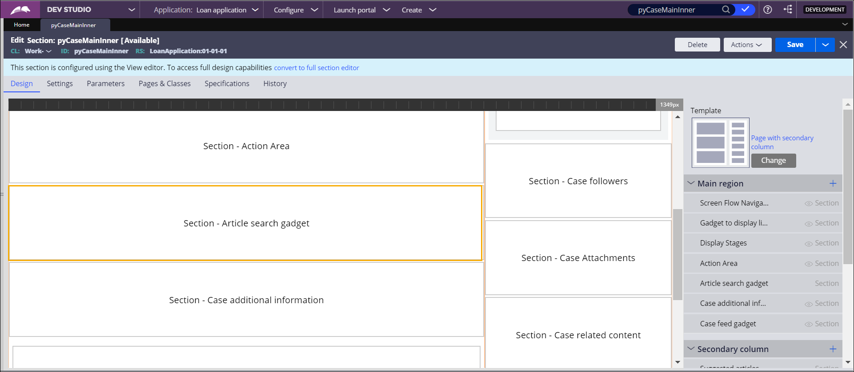Add item to Main region with plus
The width and height of the screenshot is (854, 372).
point(833,183)
